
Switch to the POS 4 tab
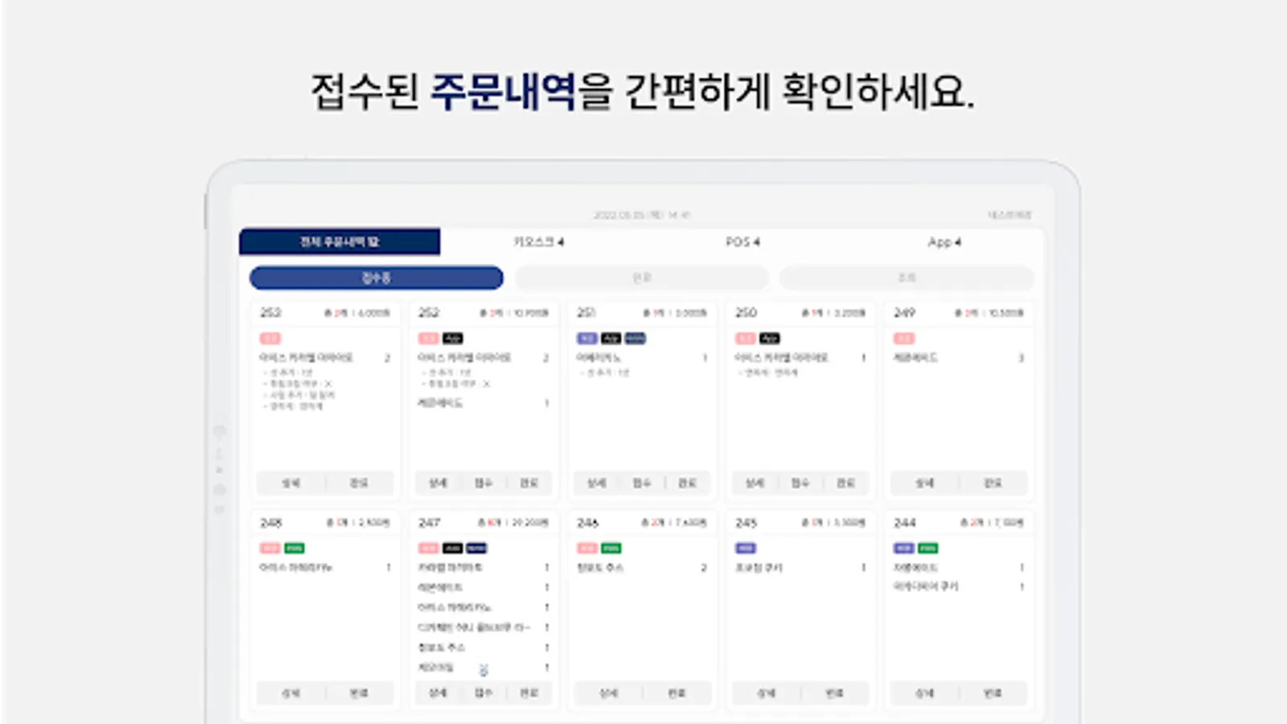tap(742, 241)
